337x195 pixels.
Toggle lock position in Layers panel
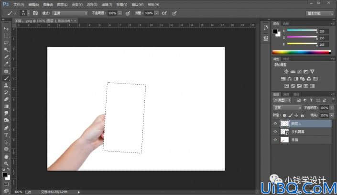tap(296, 116)
